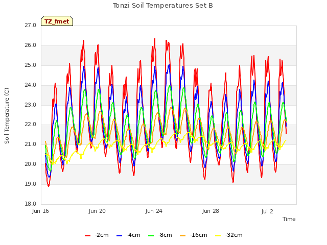327x245 pixels.
Task: Click the 19.0 y-axis tick label
Action: pos(31,184)
